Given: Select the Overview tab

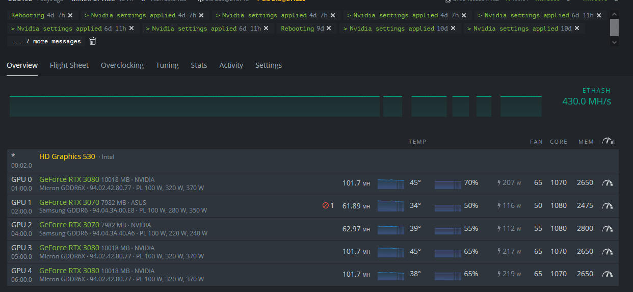Looking at the screenshot, I should (x=22, y=65).
